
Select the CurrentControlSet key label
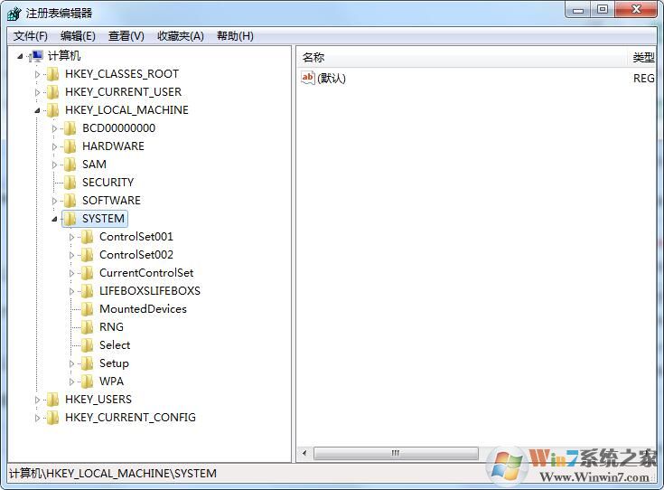(x=146, y=273)
